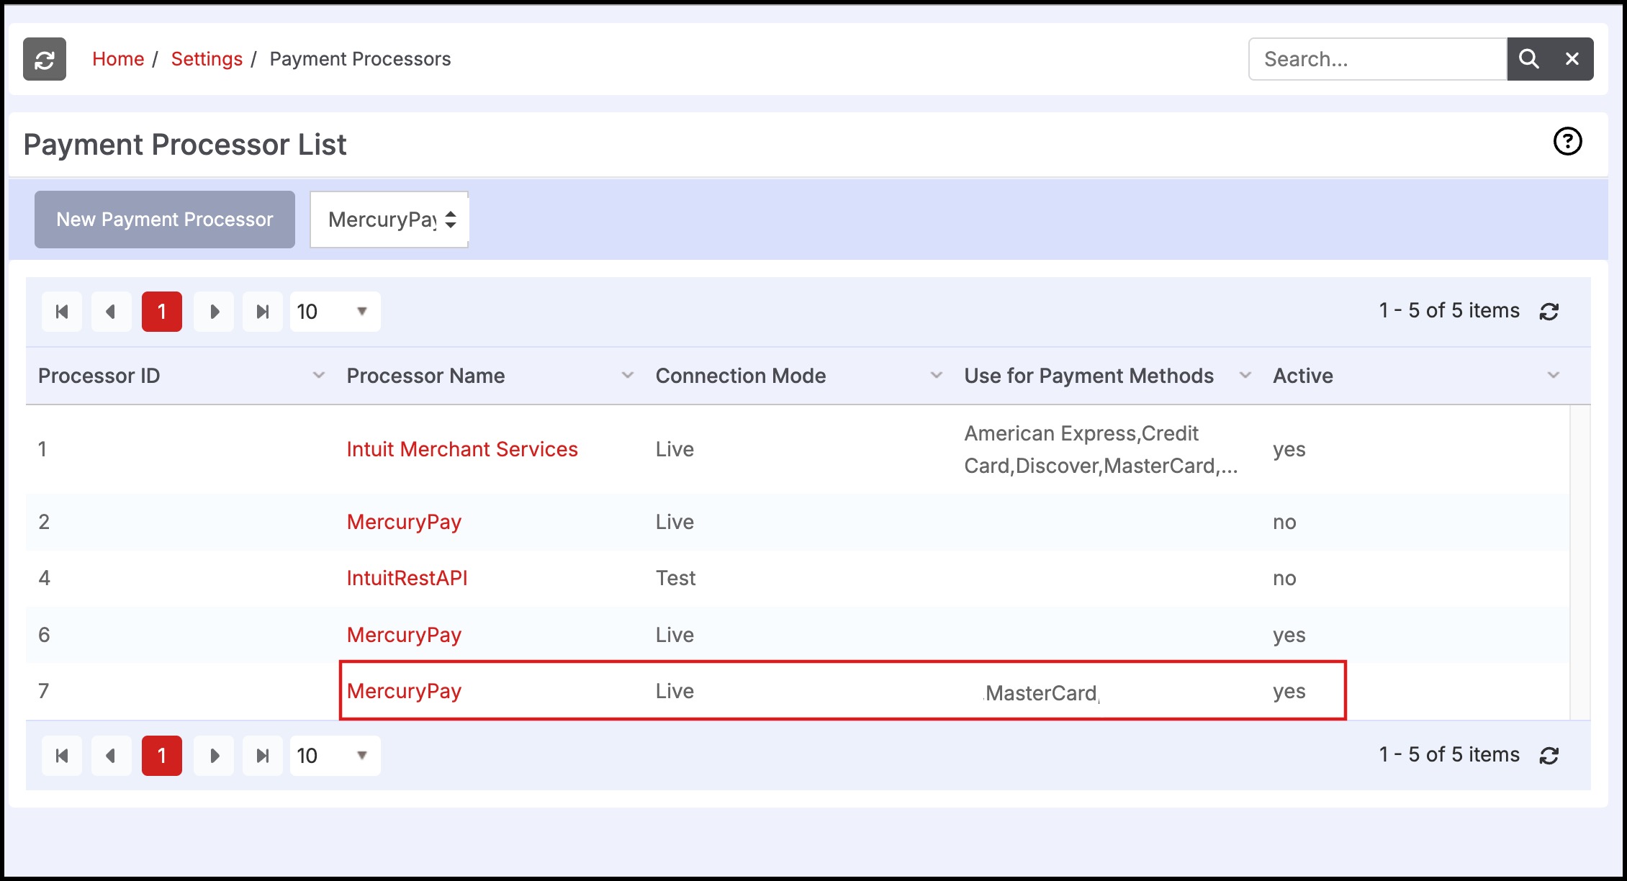
Task: Open Intuit Merchant Services processor
Action: point(462,450)
